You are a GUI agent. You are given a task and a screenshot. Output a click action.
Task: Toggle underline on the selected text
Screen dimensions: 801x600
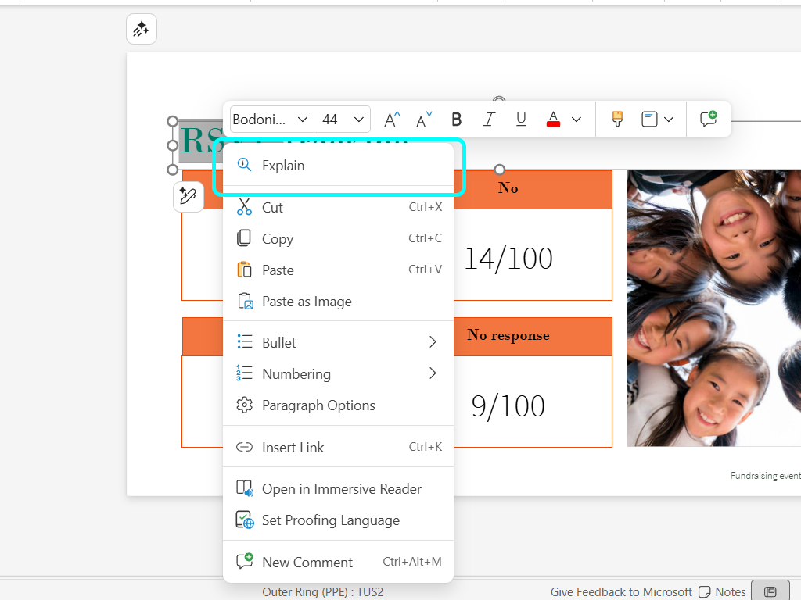[x=521, y=119]
